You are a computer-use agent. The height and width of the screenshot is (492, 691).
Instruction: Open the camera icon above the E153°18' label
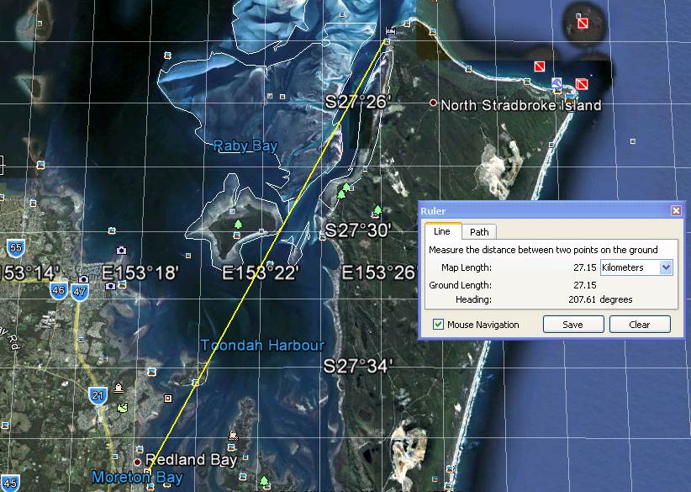point(121,251)
